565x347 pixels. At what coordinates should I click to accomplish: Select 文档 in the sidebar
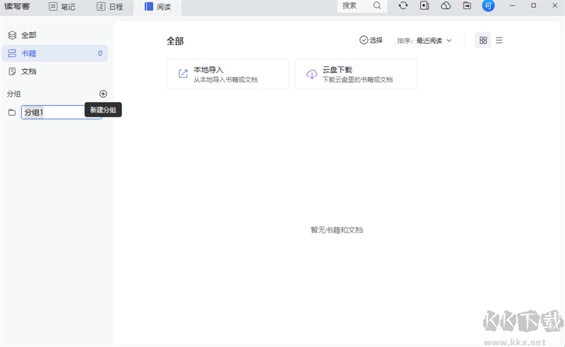click(x=28, y=71)
